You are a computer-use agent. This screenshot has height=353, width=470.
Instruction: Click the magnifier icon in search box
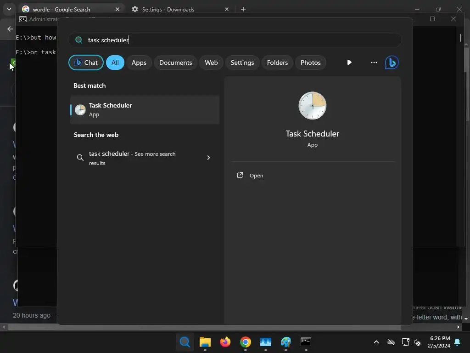79,40
